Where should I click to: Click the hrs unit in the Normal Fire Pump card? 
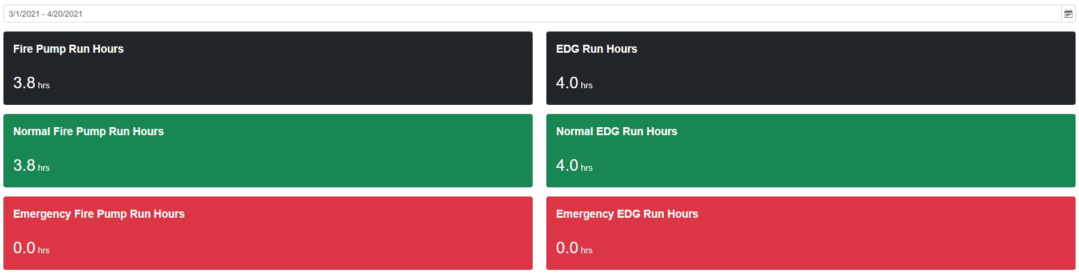(x=44, y=168)
